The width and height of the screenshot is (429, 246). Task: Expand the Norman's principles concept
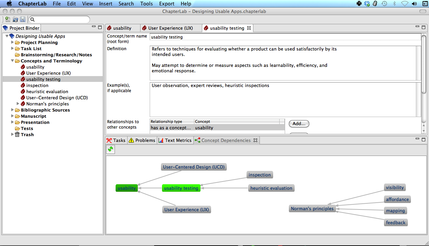pos(18,104)
